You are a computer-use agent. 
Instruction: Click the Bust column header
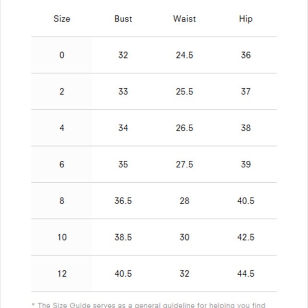123,19
